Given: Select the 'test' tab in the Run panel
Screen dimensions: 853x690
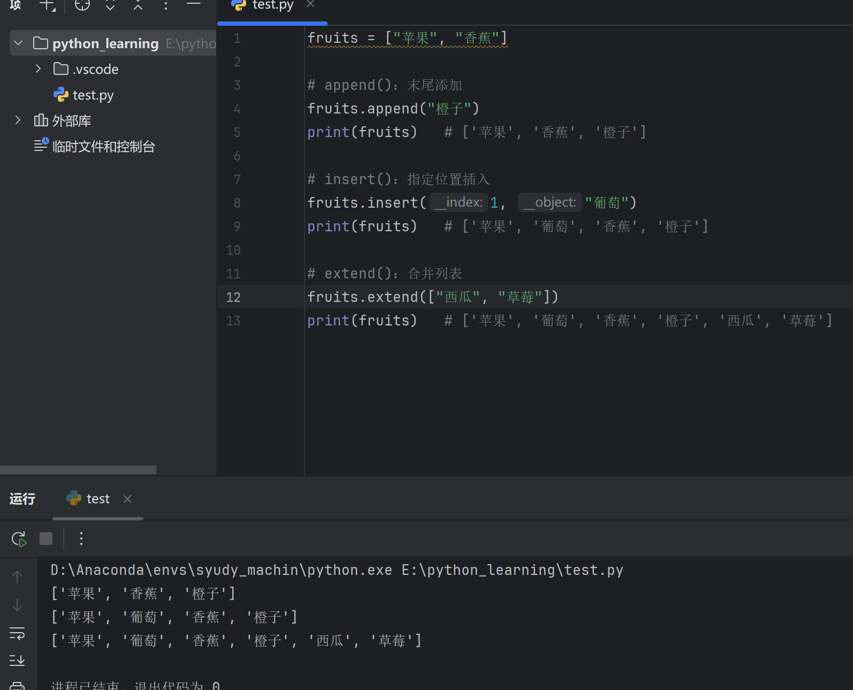Looking at the screenshot, I should (x=98, y=499).
